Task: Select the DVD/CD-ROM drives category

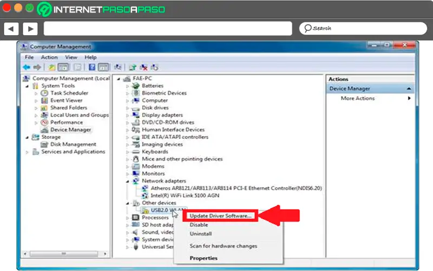Action: (168, 122)
